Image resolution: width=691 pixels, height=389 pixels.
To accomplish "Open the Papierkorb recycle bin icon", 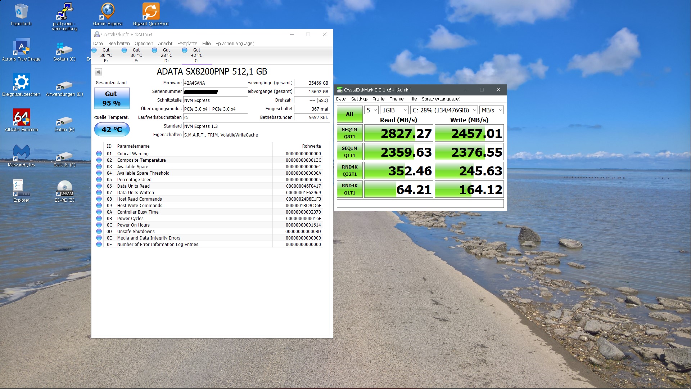I will tap(21, 14).
